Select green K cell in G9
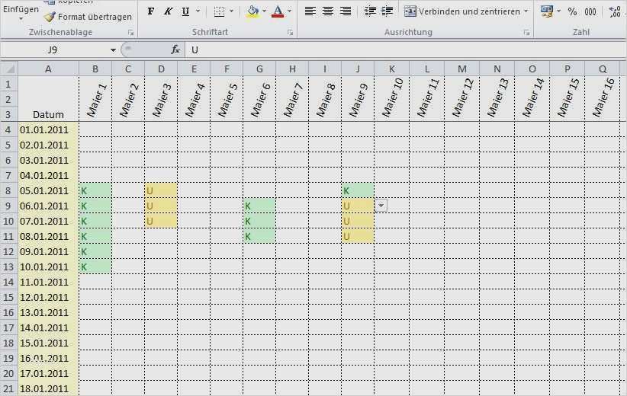The height and width of the screenshot is (396, 627). pos(259,206)
